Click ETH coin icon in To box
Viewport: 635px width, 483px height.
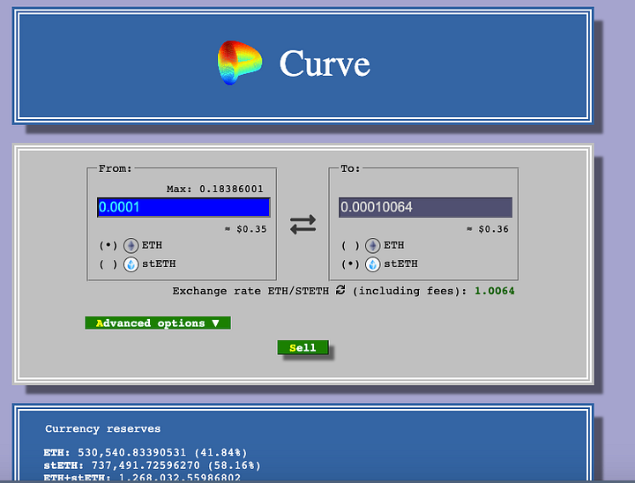click(372, 245)
